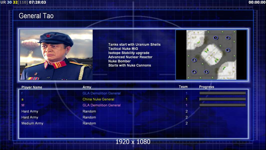
Task: Click start position marker 3 on minimap
Action: 228,50
